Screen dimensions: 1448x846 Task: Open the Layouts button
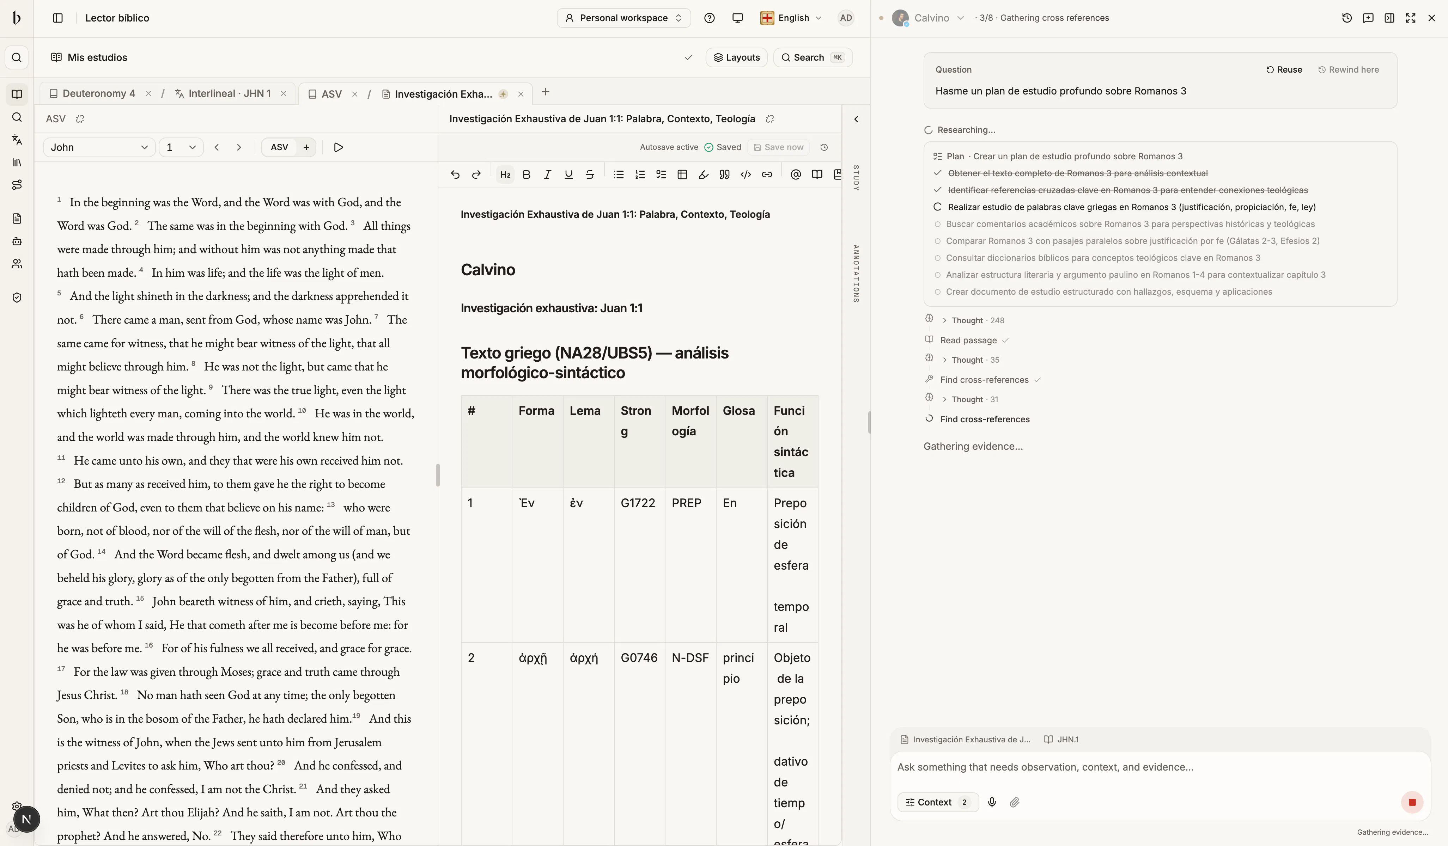pyautogui.click(x=737, y=57)
